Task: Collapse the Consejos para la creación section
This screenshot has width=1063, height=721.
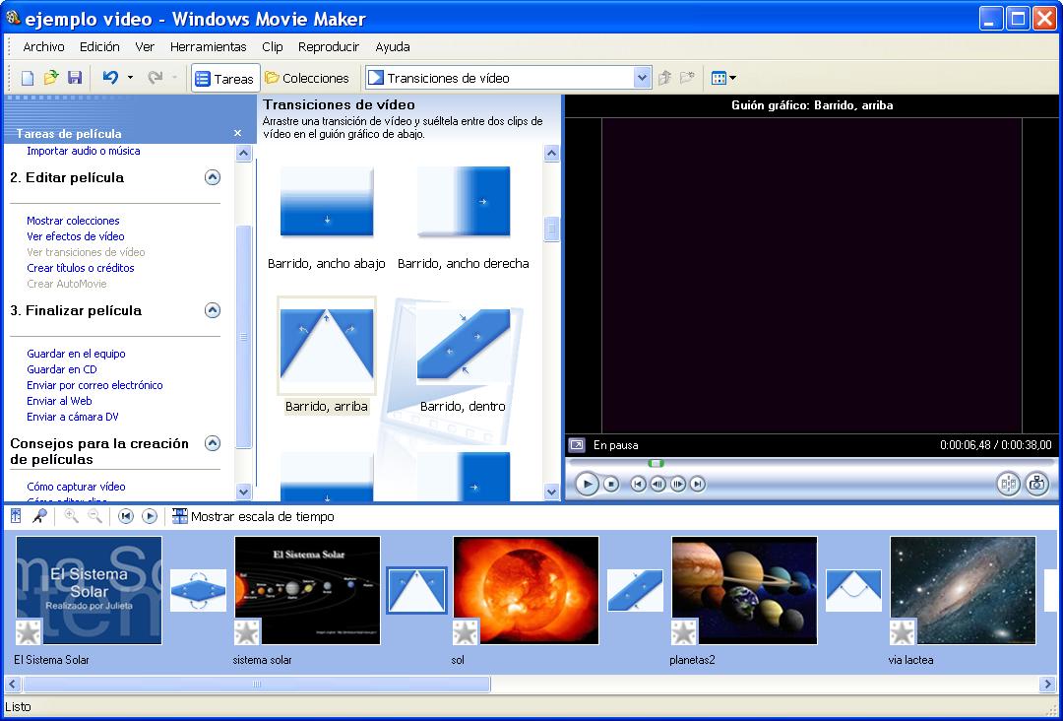Action: point(213,443)
